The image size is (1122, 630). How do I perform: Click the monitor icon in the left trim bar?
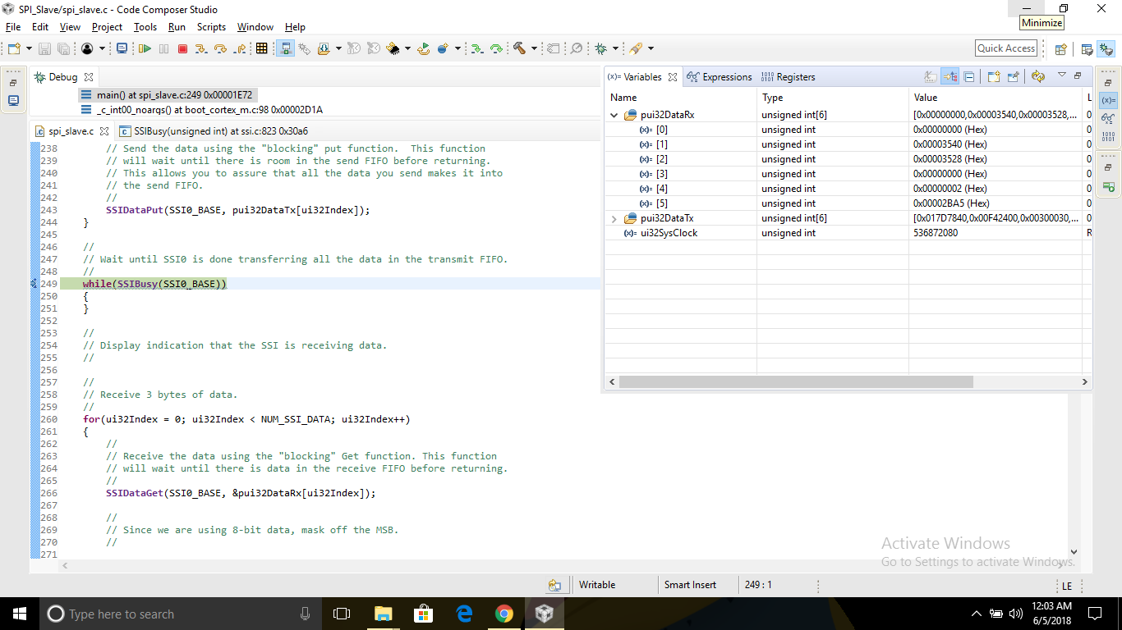14,100
